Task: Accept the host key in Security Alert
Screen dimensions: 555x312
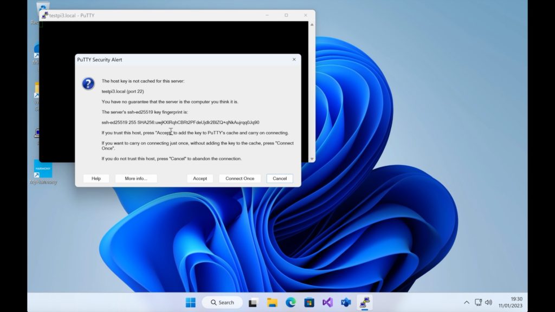Action: [200, 179]
